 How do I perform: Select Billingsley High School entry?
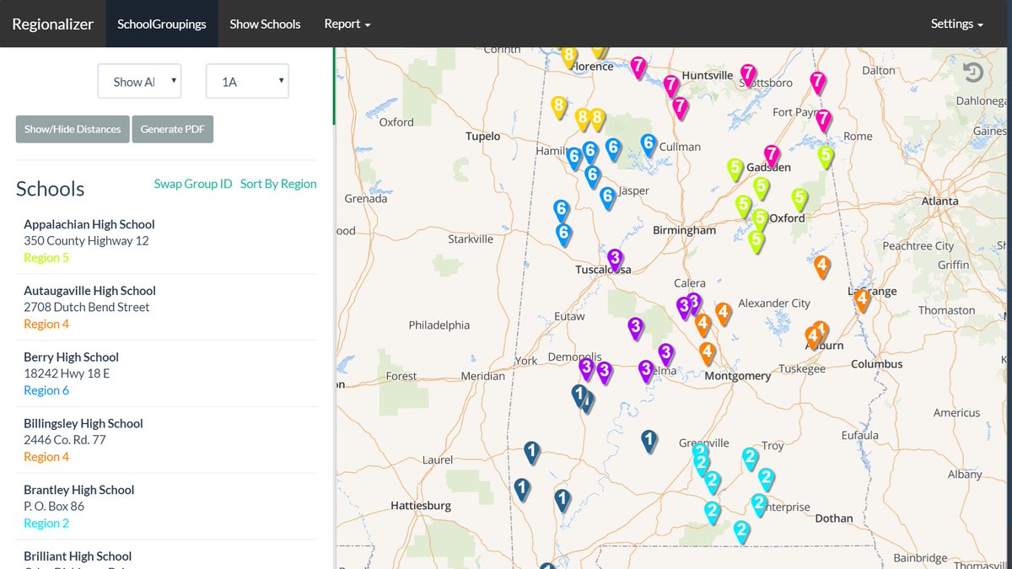pyautogui.click(x=166, y=440)
